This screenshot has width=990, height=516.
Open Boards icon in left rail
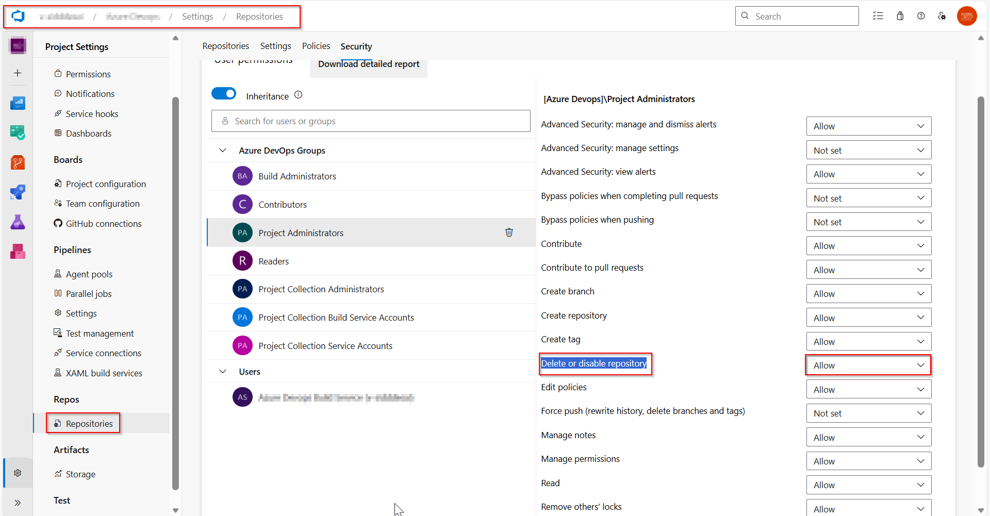point(18,133)
